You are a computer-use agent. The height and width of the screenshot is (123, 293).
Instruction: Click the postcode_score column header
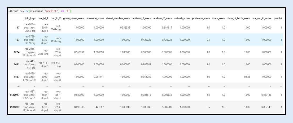[x=201, y=19]
